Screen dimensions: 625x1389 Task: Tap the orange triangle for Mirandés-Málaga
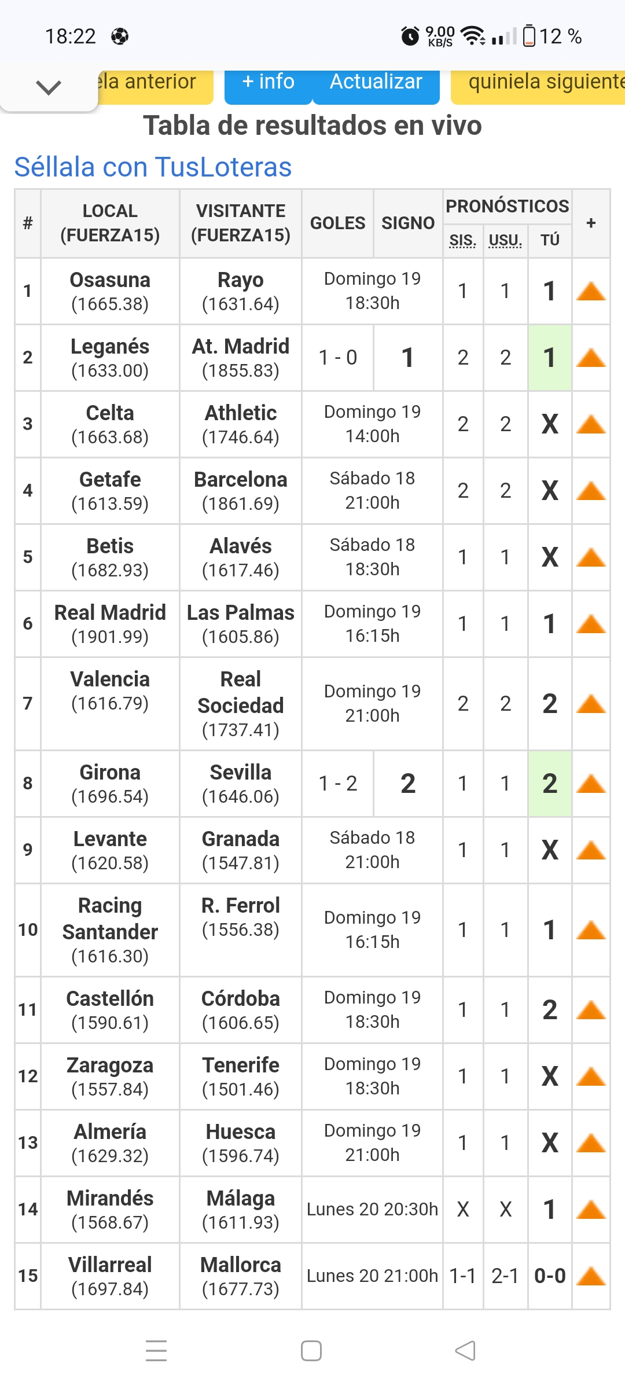coord(591,1210)
